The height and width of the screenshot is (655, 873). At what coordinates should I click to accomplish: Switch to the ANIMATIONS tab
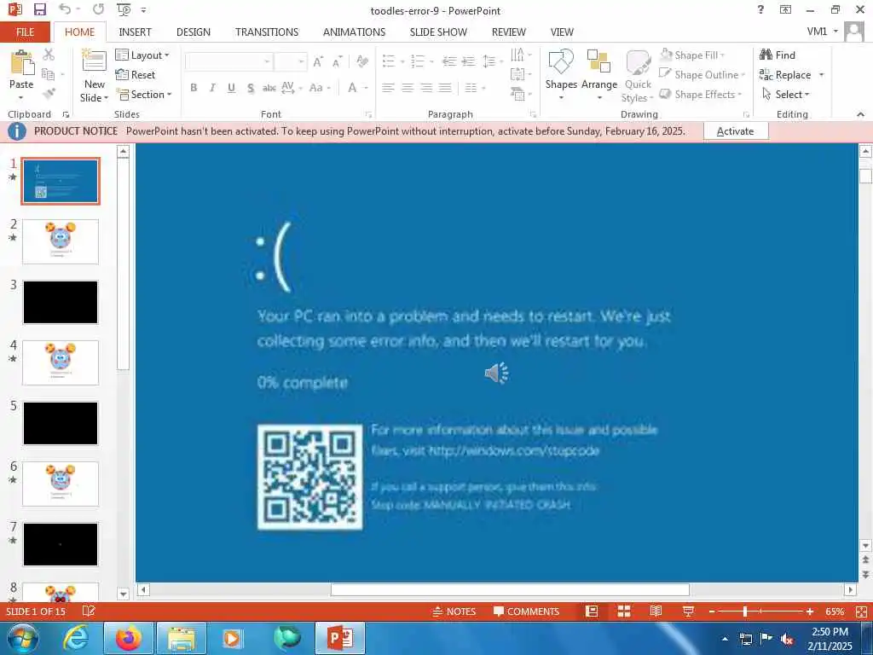(354, 32)
